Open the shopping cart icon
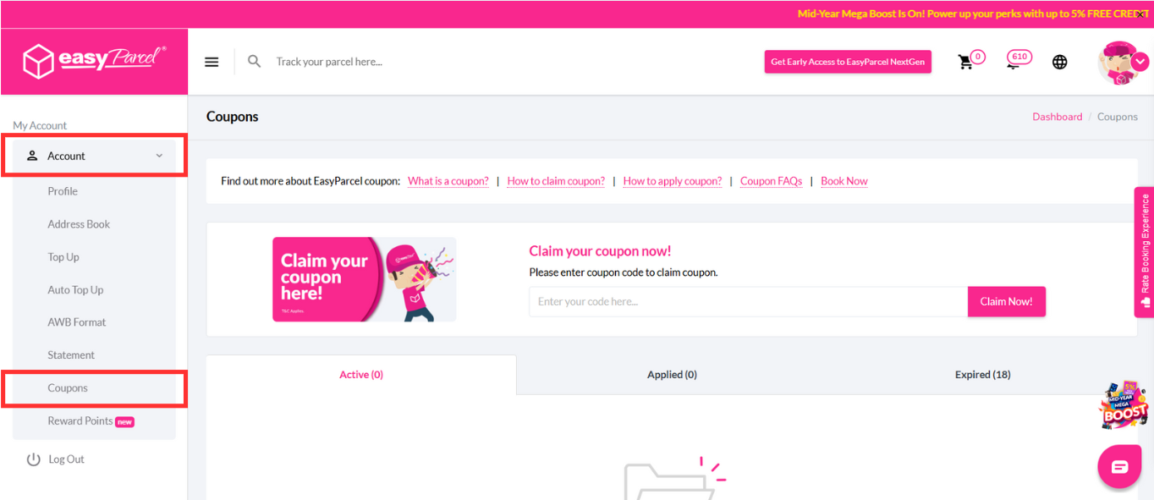Screen dimensions: 1154x500 [x=965, y=63]
